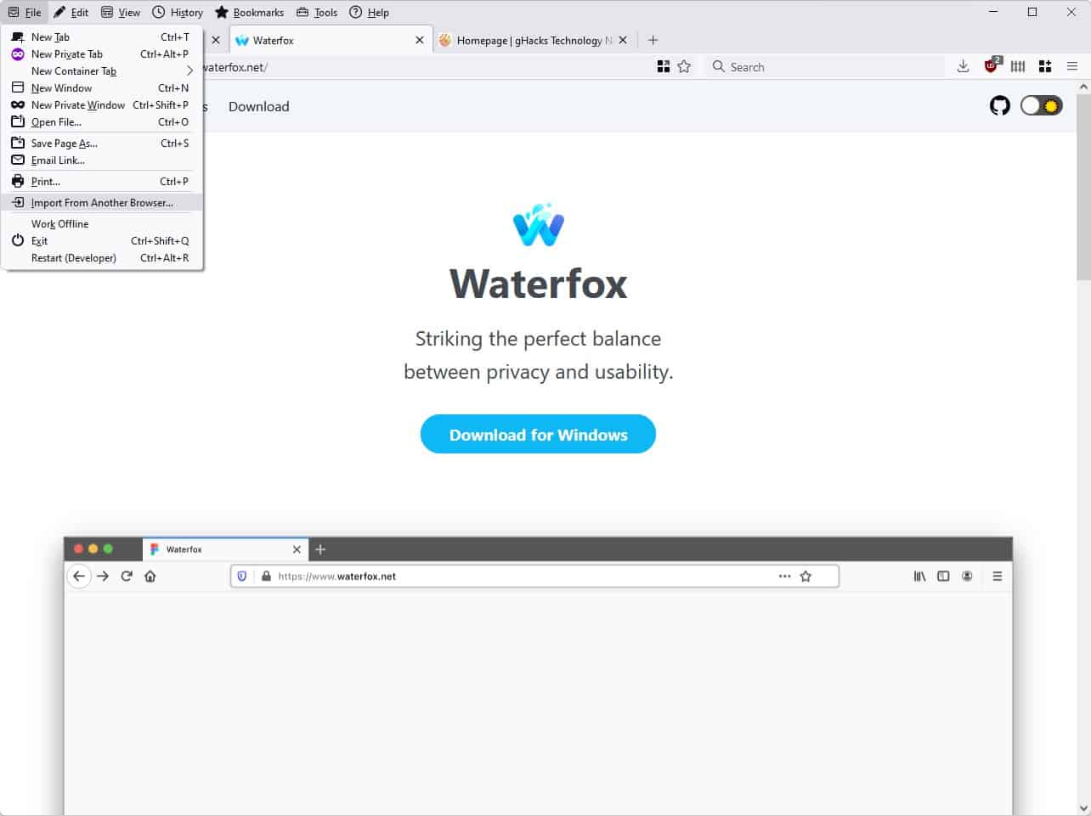Enable Work Offline in the File menu

(x=59, y=223)
